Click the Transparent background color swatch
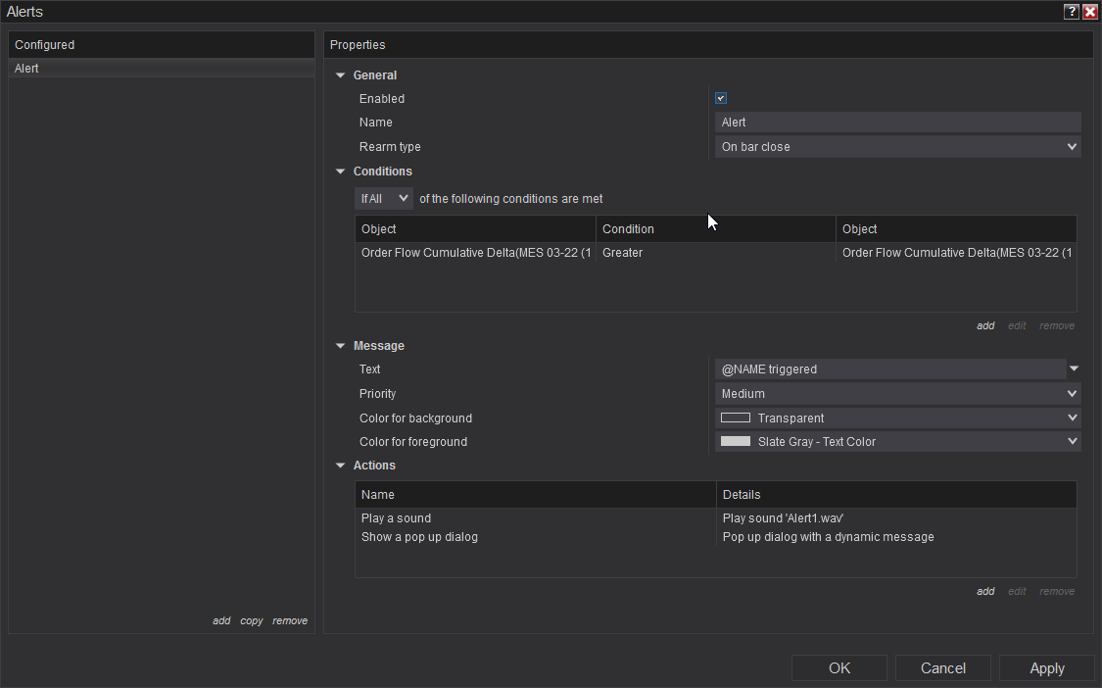 click(736, 418)
